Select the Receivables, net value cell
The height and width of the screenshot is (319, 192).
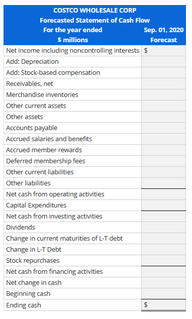[x=163, y=83]
